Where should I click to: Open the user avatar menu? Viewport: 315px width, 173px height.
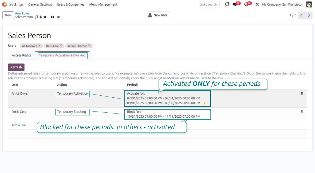309,4
